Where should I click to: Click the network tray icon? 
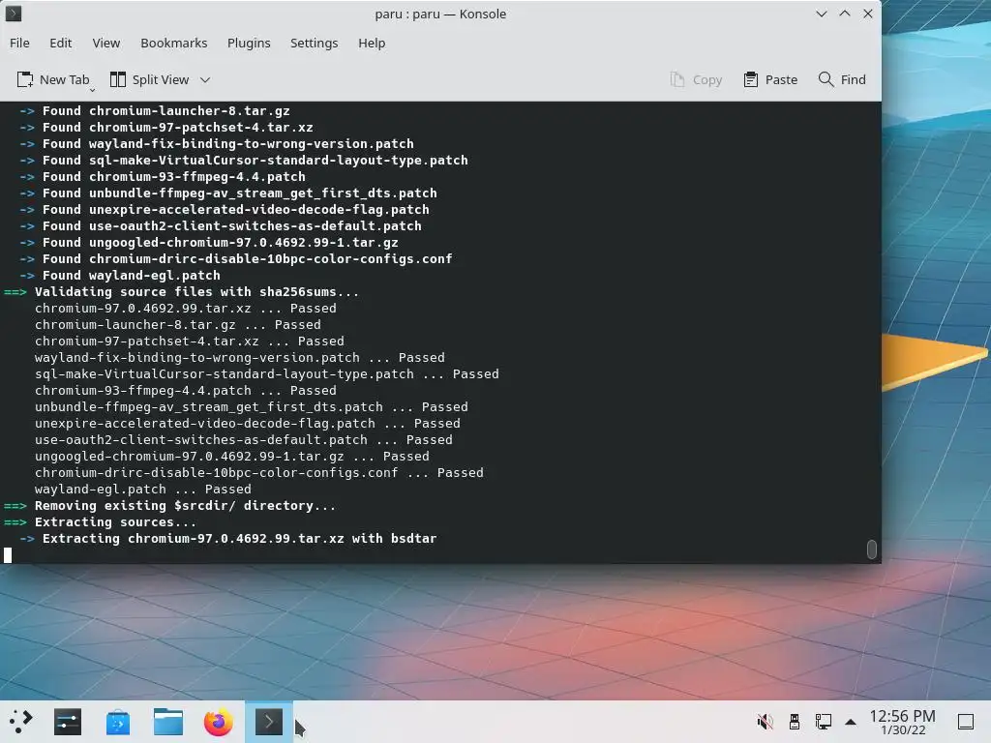[x=823, y=722]
